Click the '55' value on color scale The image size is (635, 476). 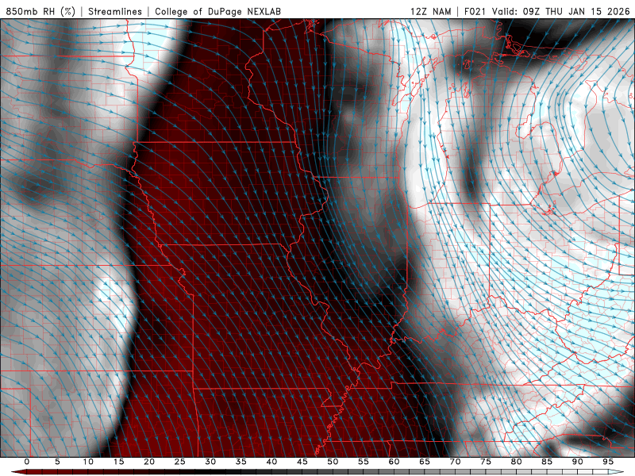pyautogui.click(x=364, y=462)
